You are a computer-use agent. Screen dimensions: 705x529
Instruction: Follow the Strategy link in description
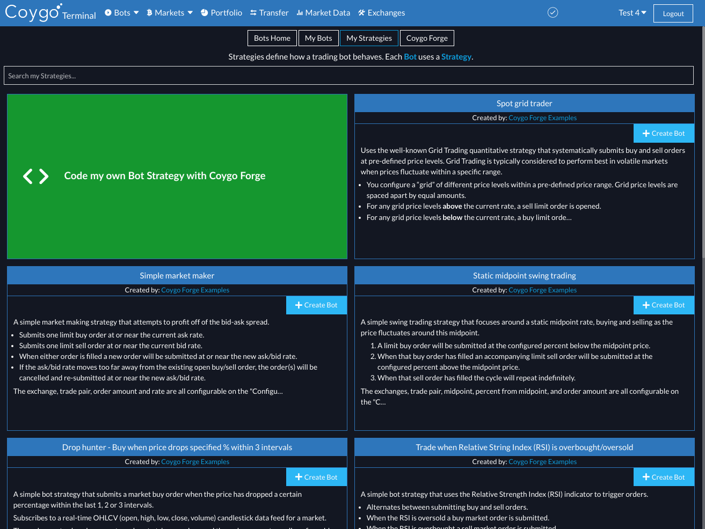tap(456, 56)
